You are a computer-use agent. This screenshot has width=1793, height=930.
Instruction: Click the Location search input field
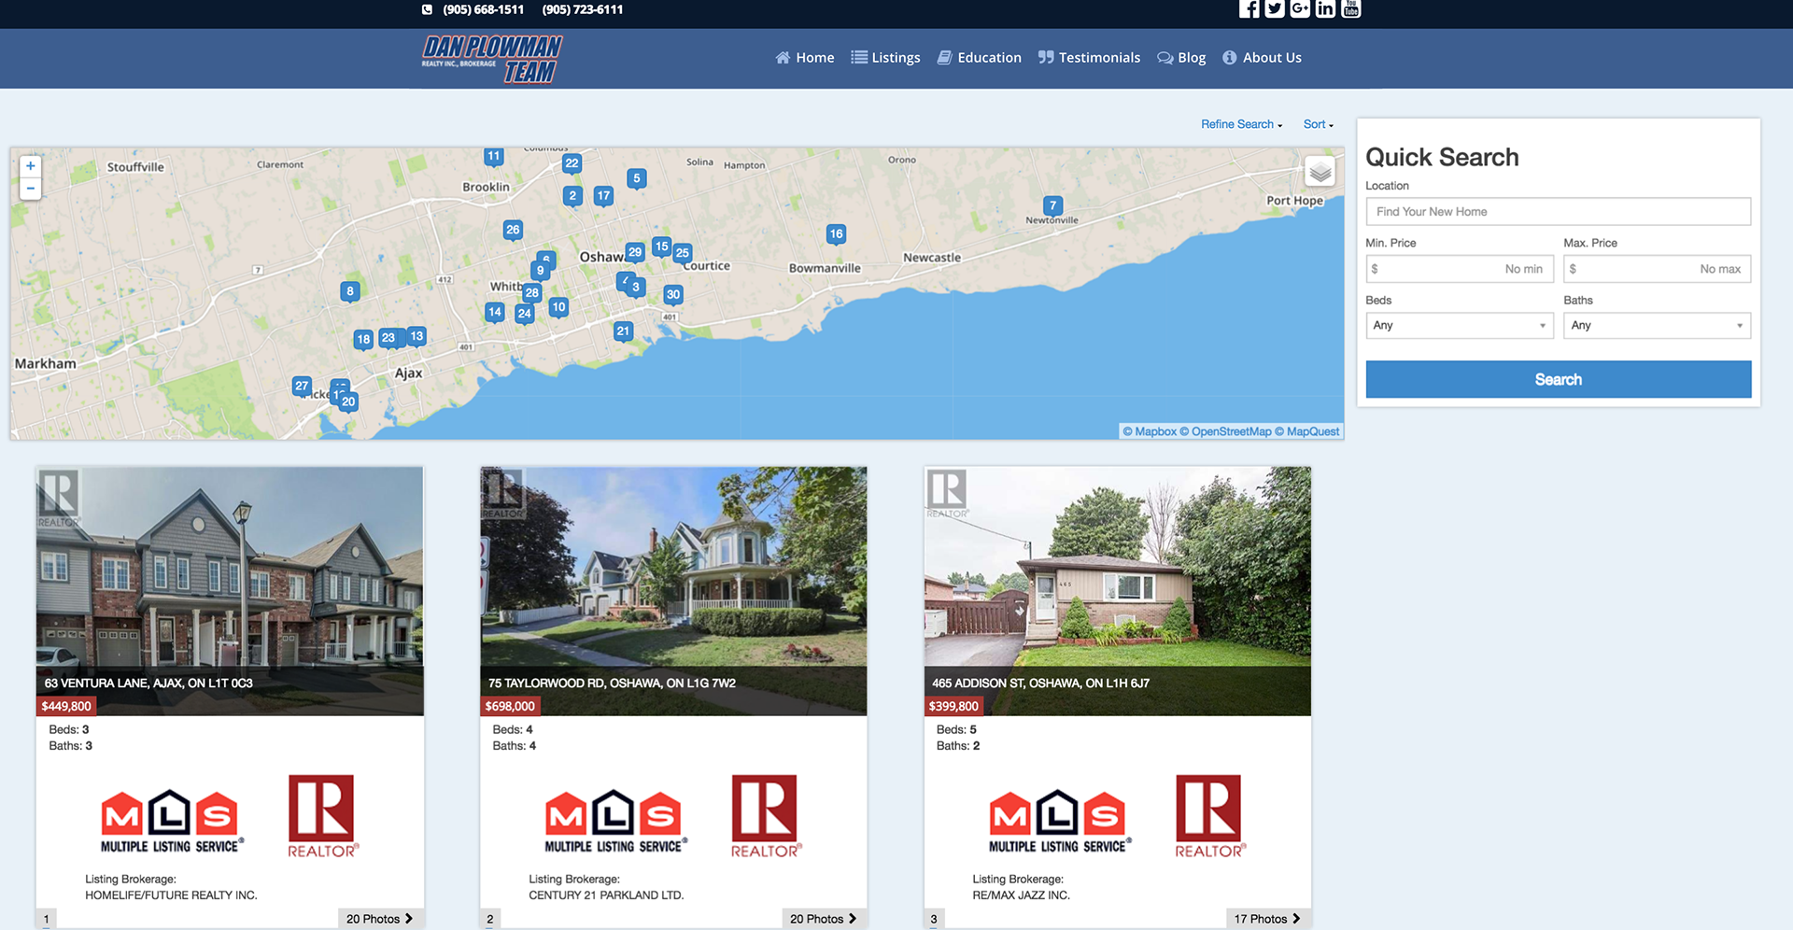pyautogui.click(x=1558, y=212)
